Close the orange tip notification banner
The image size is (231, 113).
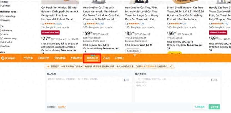[170, 67]
